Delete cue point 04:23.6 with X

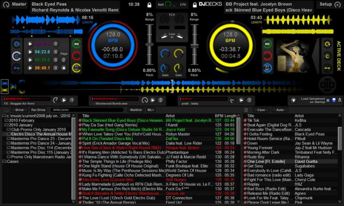pyautogui.click(x=56, y=52)
